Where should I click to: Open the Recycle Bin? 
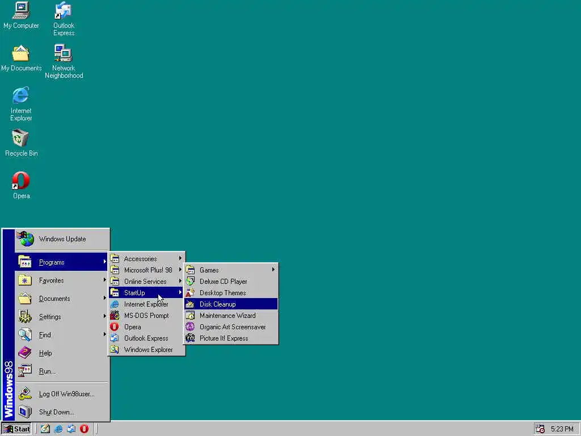point(21,143)
